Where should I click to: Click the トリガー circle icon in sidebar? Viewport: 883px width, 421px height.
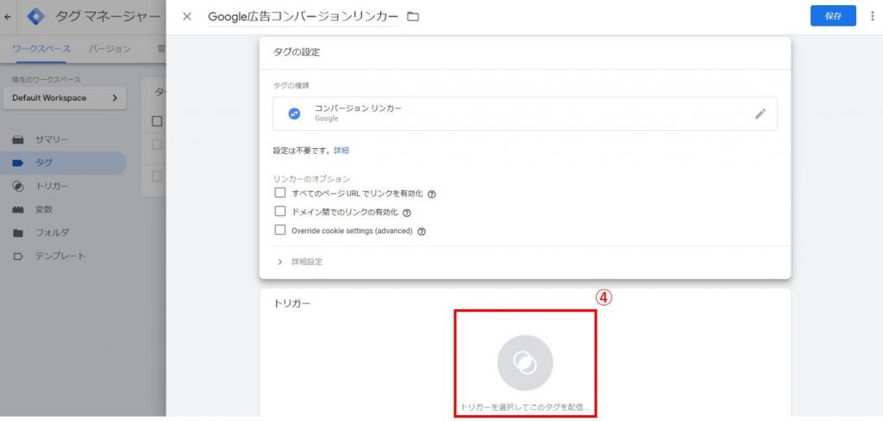(18, 186)
